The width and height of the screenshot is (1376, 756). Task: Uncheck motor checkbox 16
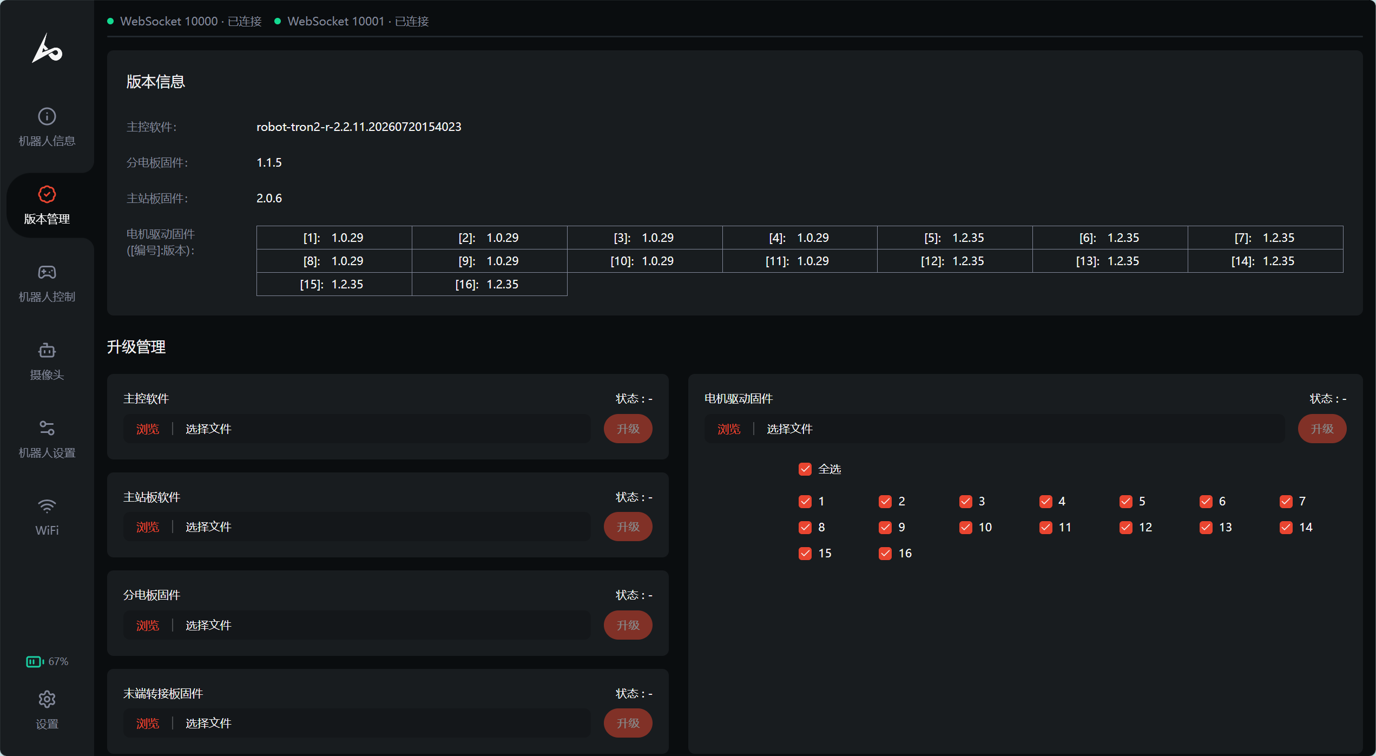885,553
